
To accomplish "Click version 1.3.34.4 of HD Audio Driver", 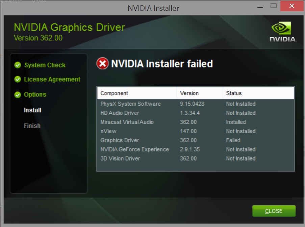I will 190,113.
